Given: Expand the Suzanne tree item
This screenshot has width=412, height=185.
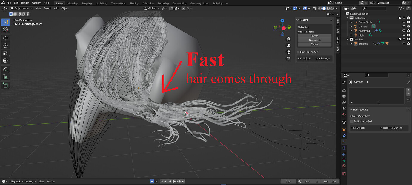Looking at the screenshot, I should [x=352, y=43].
